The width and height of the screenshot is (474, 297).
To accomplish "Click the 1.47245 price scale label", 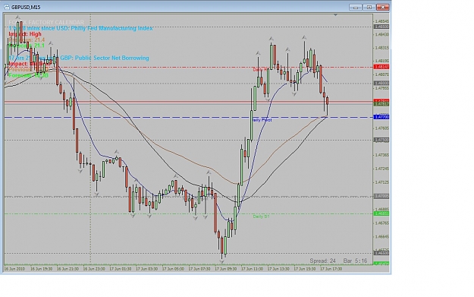I will pyautogui.click(x=381, y=169).
